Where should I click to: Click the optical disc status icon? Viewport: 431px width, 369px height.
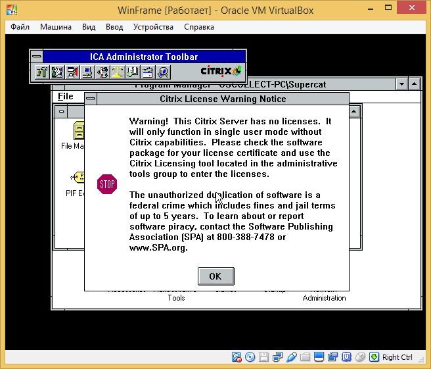(x=250, y=357)
